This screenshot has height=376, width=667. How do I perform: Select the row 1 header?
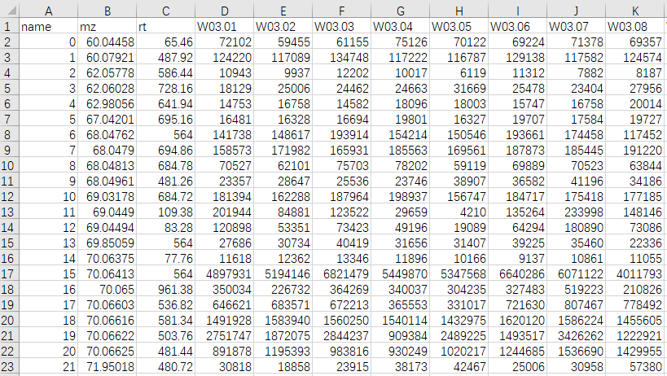(8, 26)
